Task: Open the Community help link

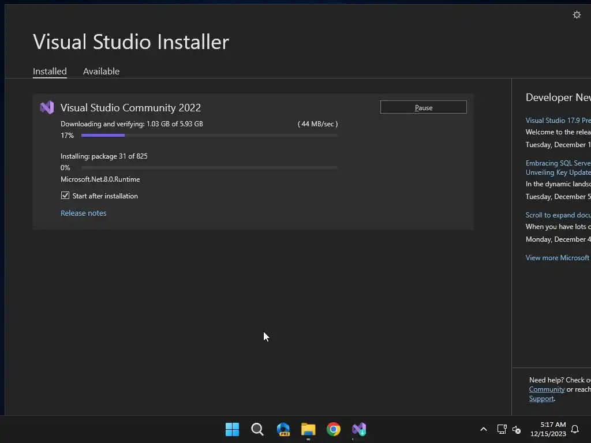Action: pos(547,389)
